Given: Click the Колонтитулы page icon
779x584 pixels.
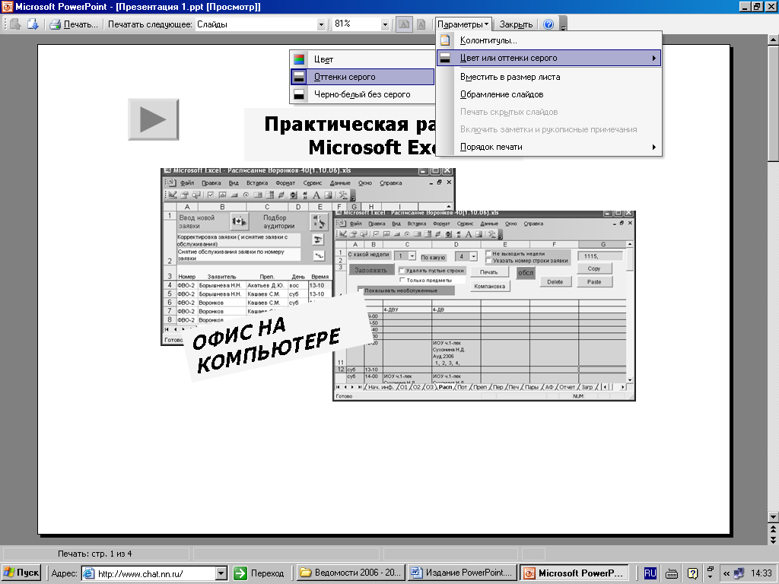Looking at the screenshot, I should 445,40.
